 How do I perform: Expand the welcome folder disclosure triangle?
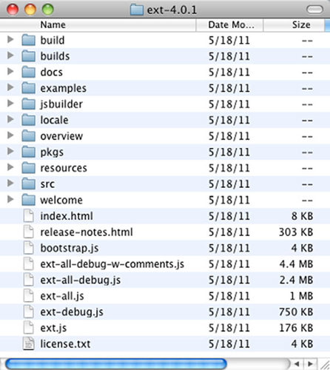point(10,199)
